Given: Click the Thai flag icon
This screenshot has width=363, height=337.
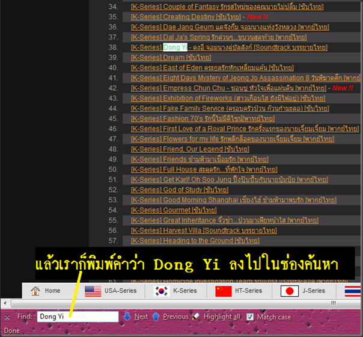Looking at the screenshot, I should pos(353,291).
